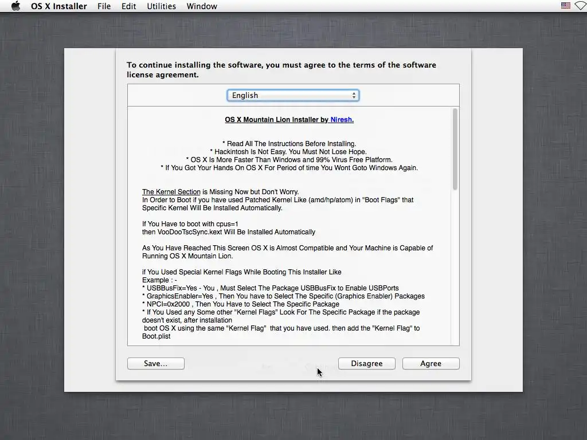Click the Niresh hyperlink
587x440 pixels.
pyautogui.click(x=341, y=120)
